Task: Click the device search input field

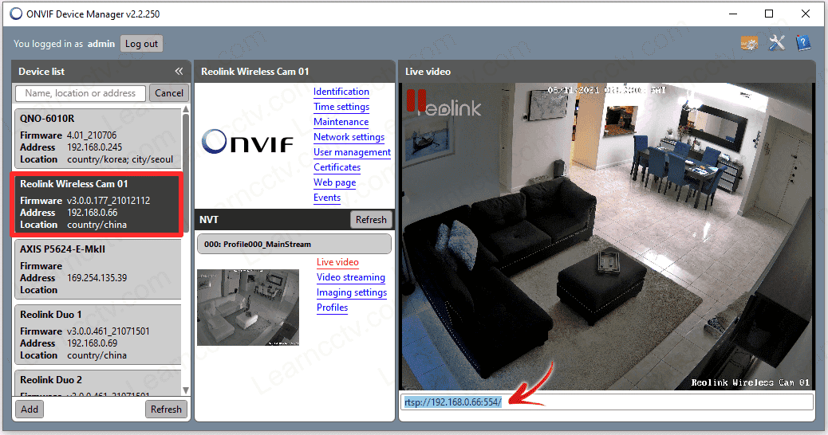Action: coord(81,93)
